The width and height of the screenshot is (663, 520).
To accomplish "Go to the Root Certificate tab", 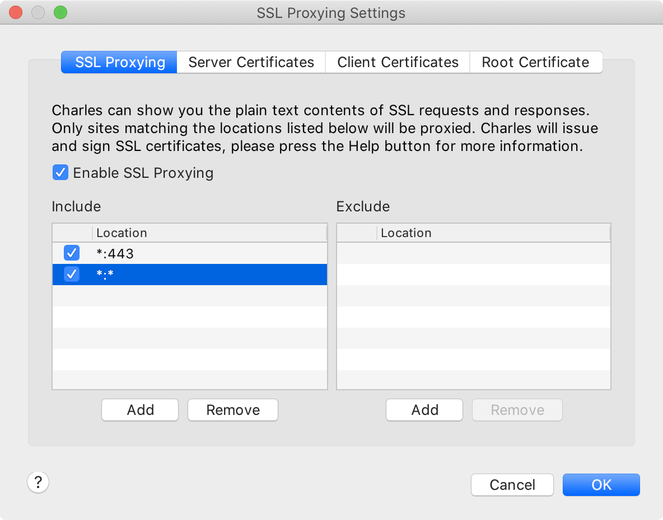I will pyautogui.click(x=535, y=62).
